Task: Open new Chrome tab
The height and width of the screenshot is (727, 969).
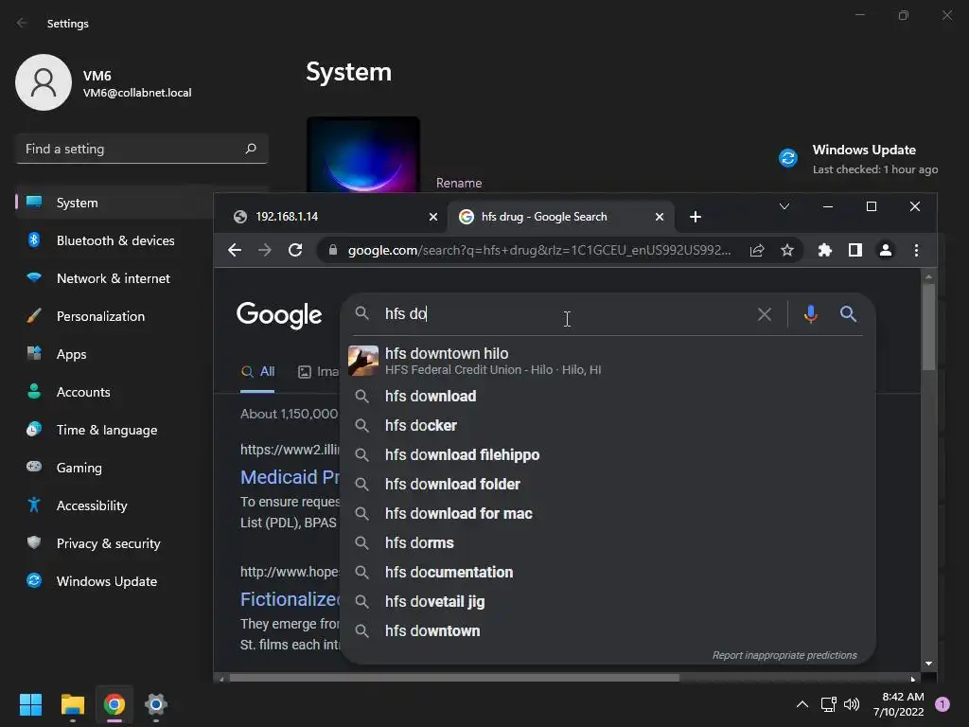Action: tap(696, 217)
